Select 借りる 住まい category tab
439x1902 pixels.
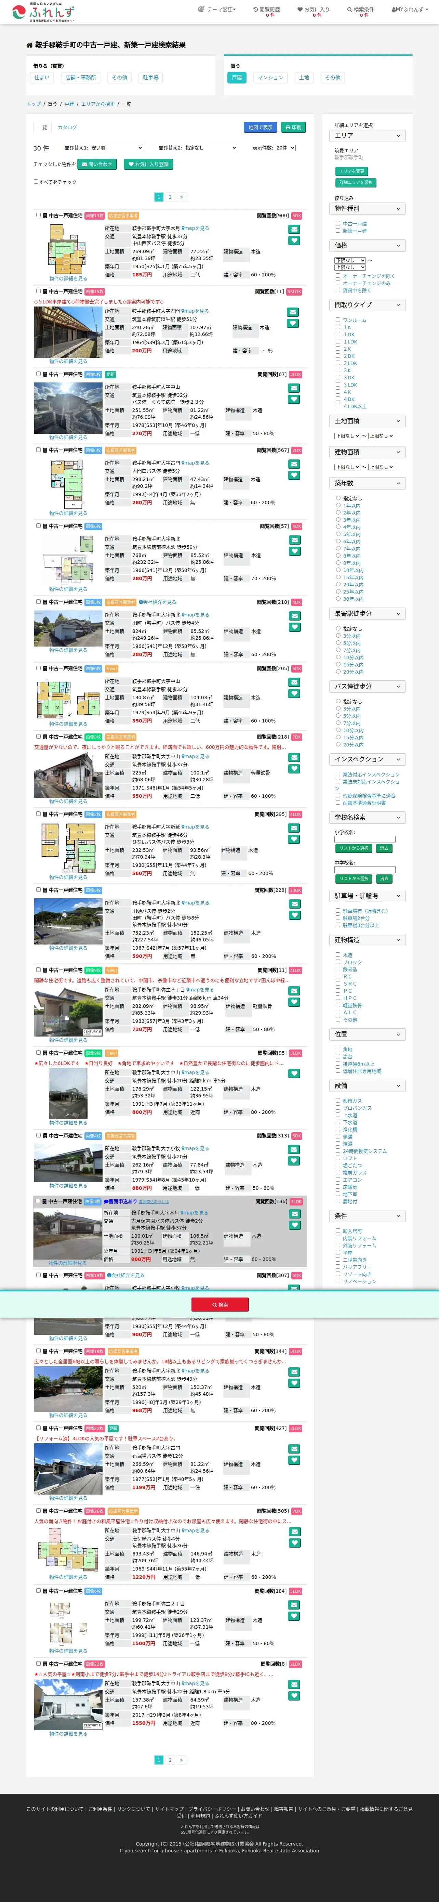click(42, 78)
